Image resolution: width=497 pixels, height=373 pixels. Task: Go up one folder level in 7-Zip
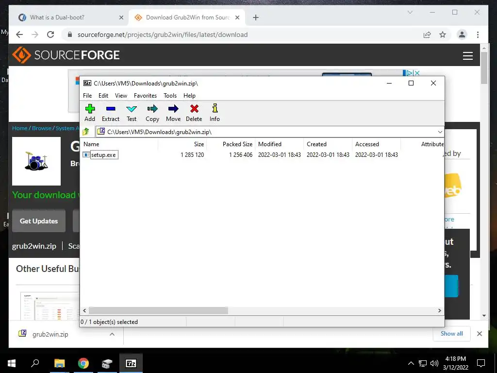point(86,132)
